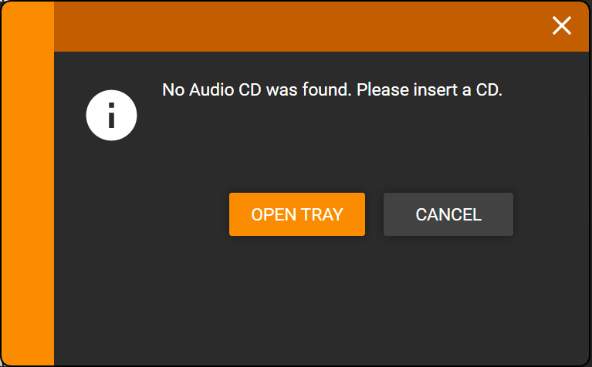592x367 pixels.
Task: Click the OPEN TRAY button
Action: [x=297, y=214]
